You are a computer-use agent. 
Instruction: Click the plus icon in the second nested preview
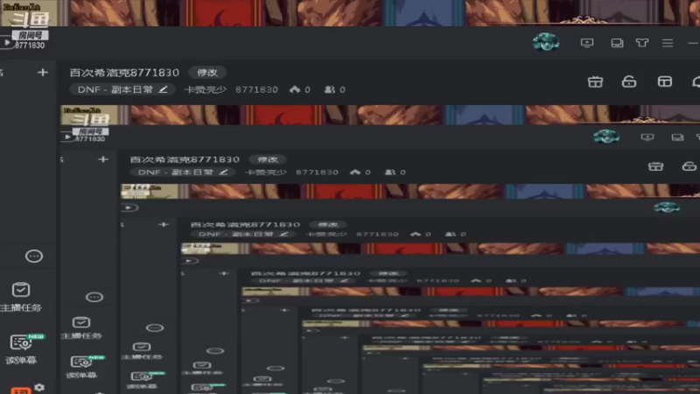click(x=164, y=224)
